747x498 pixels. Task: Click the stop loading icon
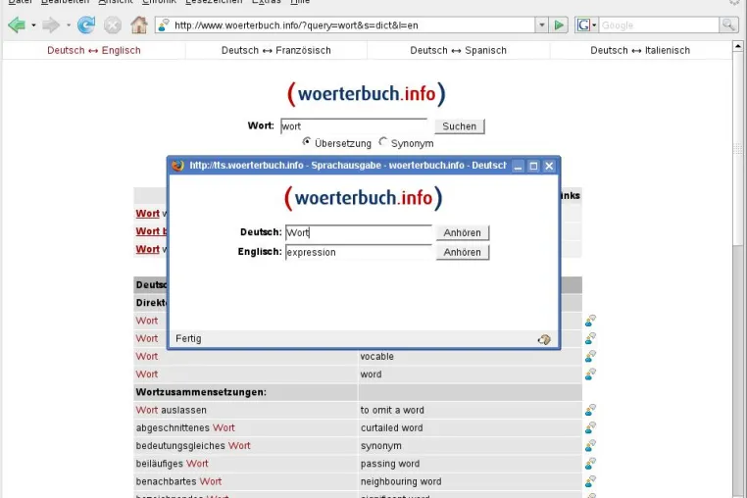click(x=113, y=25)
